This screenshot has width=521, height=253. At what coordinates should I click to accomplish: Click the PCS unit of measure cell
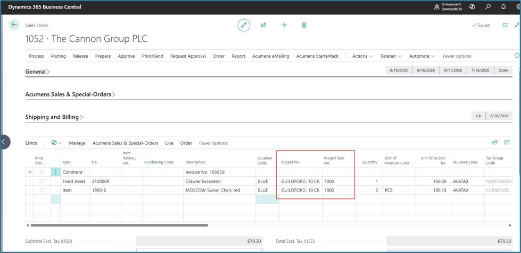(x=399, y=190)
